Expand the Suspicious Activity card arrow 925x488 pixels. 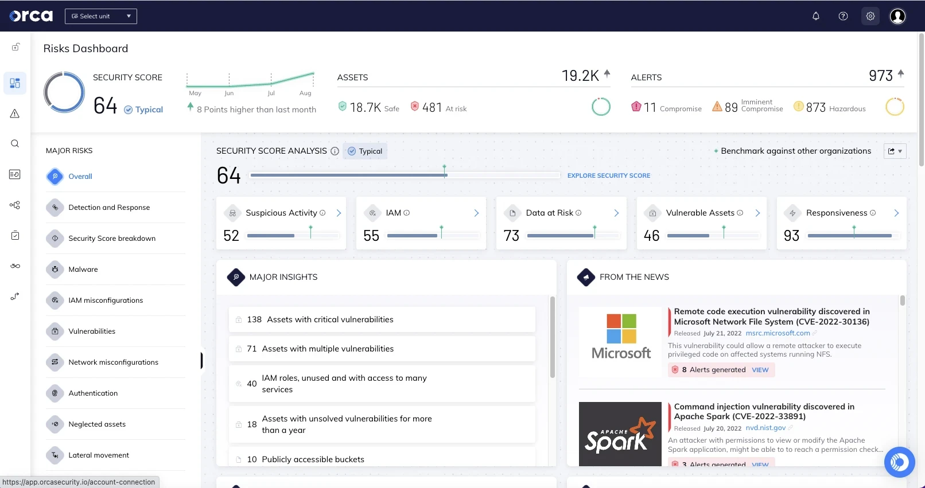339,213
